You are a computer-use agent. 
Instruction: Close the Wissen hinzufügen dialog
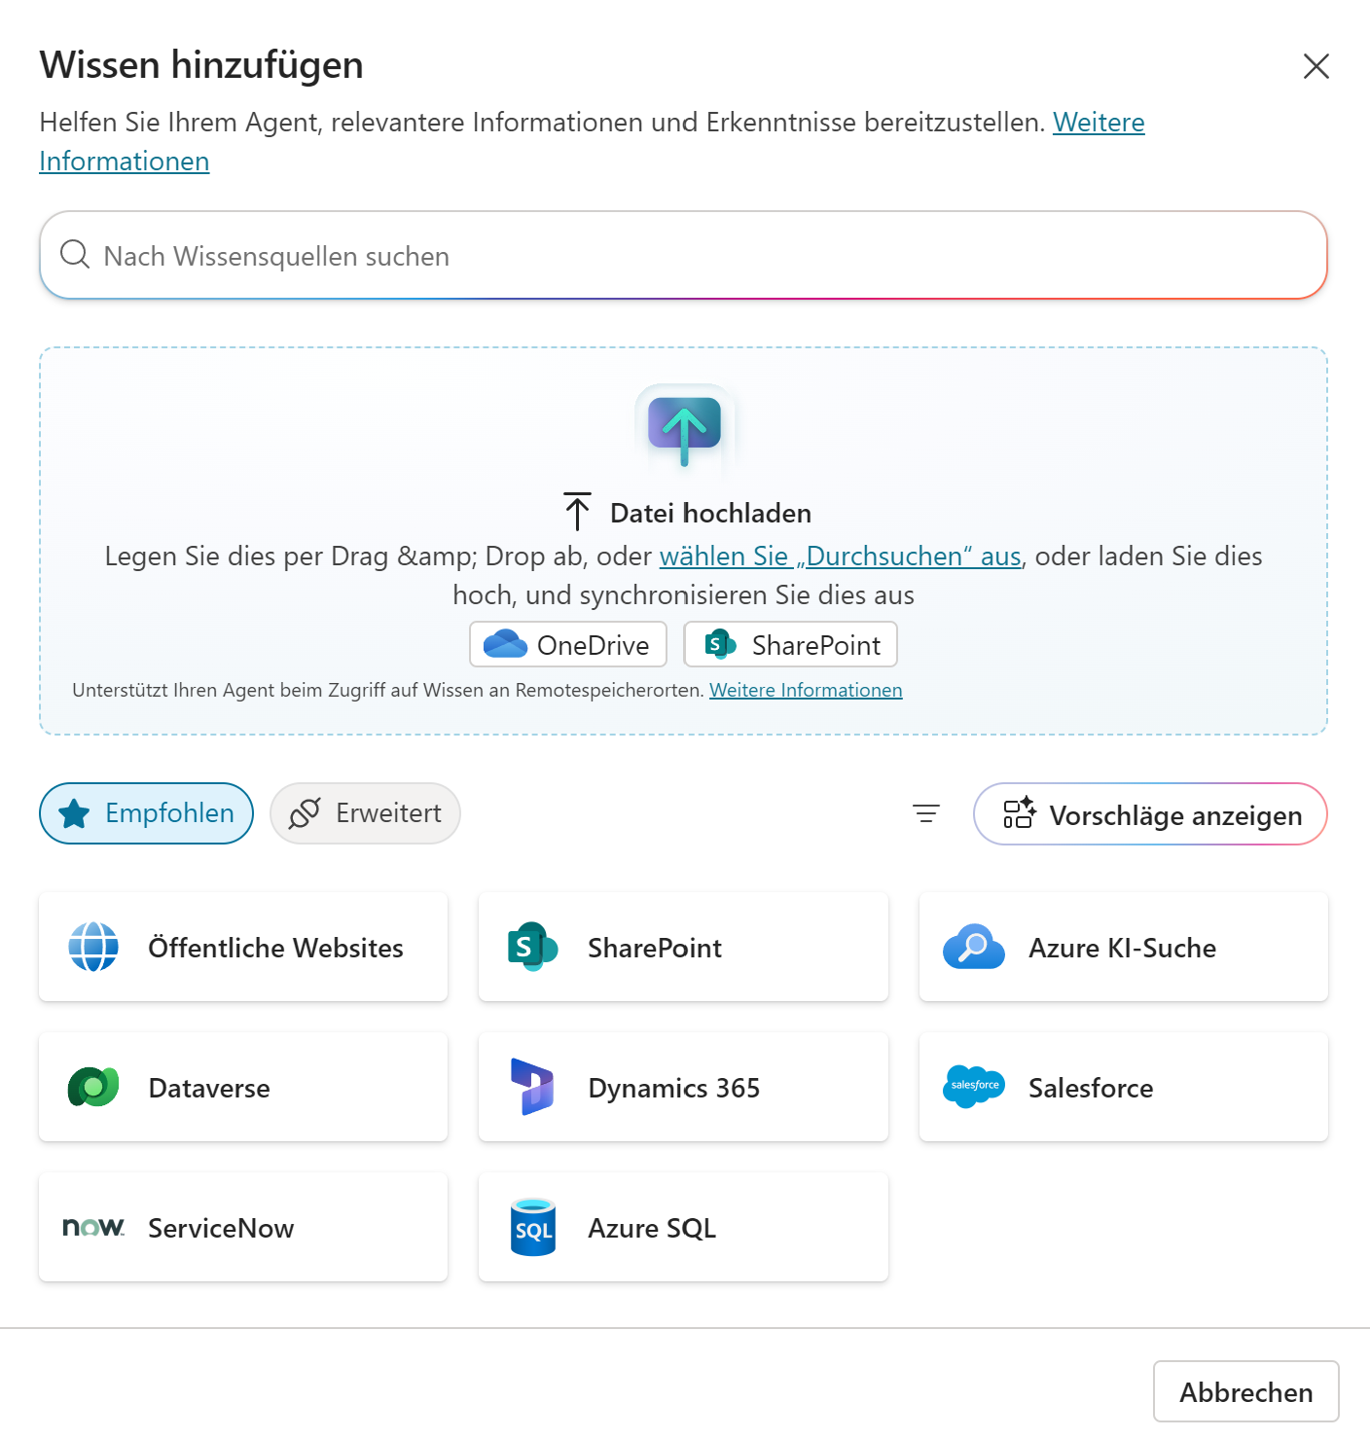pos(1316,66)
